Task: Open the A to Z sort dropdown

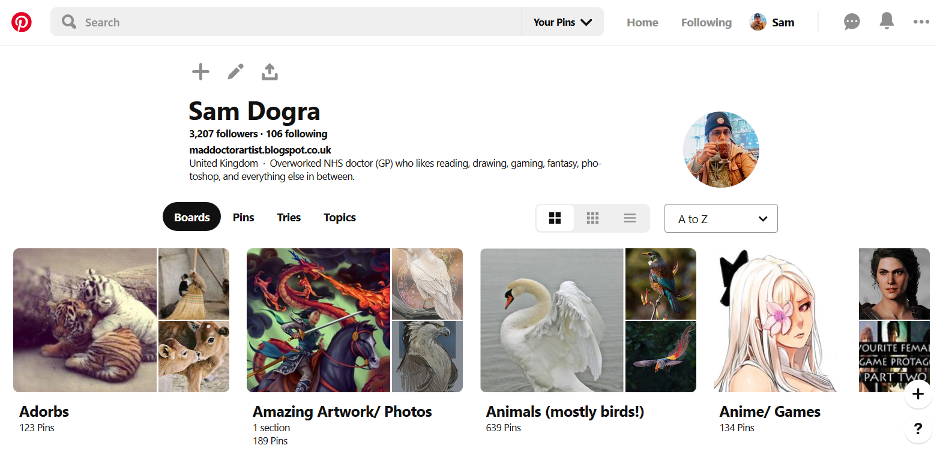Action: [721, 218]
